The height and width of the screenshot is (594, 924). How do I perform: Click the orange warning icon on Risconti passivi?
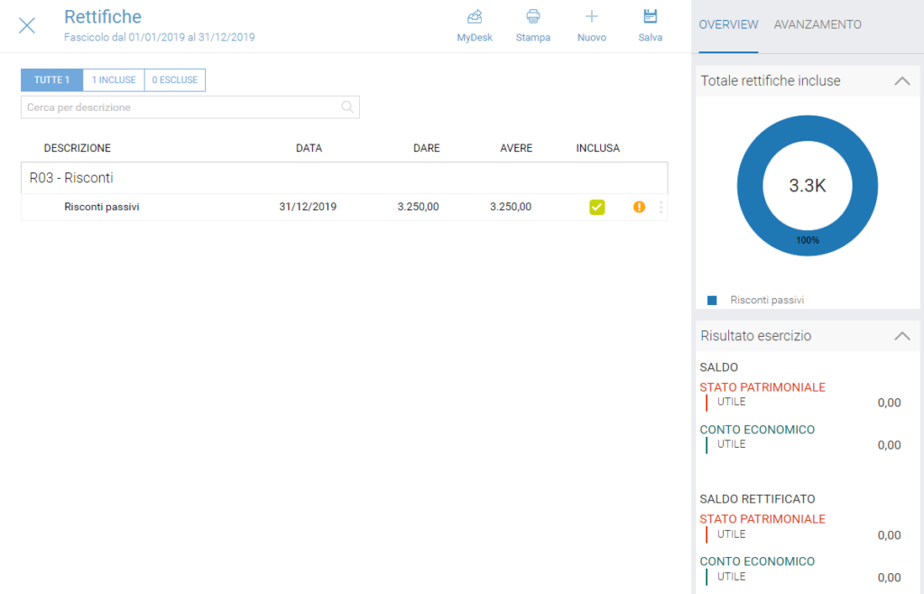[640, 207]
